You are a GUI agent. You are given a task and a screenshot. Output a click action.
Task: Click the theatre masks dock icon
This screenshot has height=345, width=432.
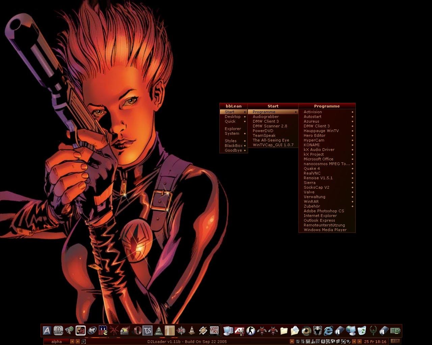click(80, 331)
